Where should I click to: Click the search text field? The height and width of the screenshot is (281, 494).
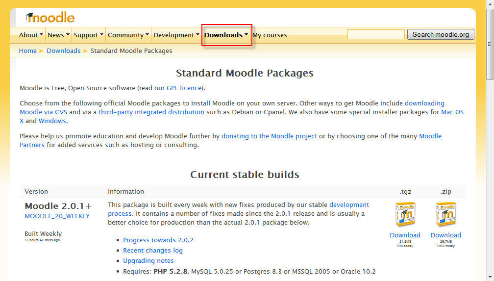(376, 34)
